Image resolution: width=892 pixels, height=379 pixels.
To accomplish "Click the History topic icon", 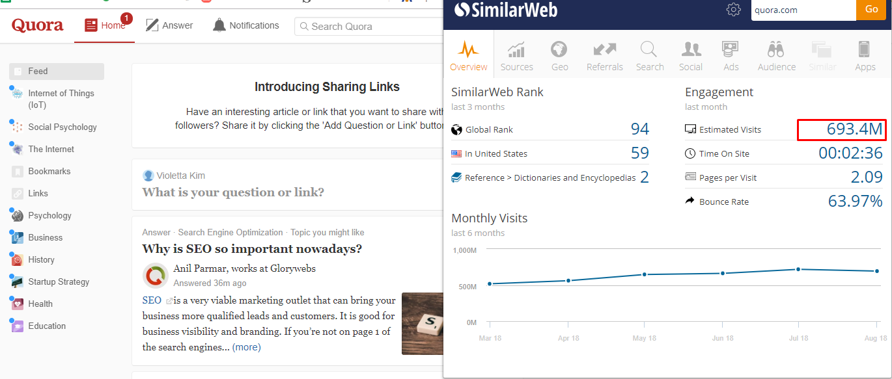I will click(x=18, y=260).
